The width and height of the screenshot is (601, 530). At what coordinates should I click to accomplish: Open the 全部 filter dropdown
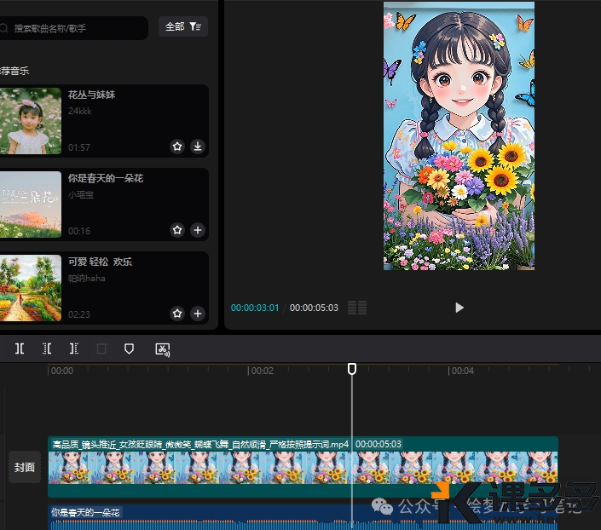click(183, 27)
